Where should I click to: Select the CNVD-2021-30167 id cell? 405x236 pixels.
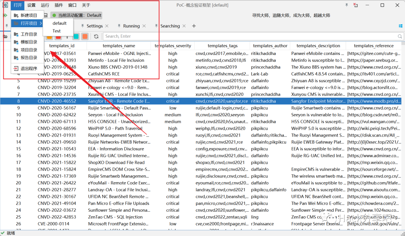57,197
